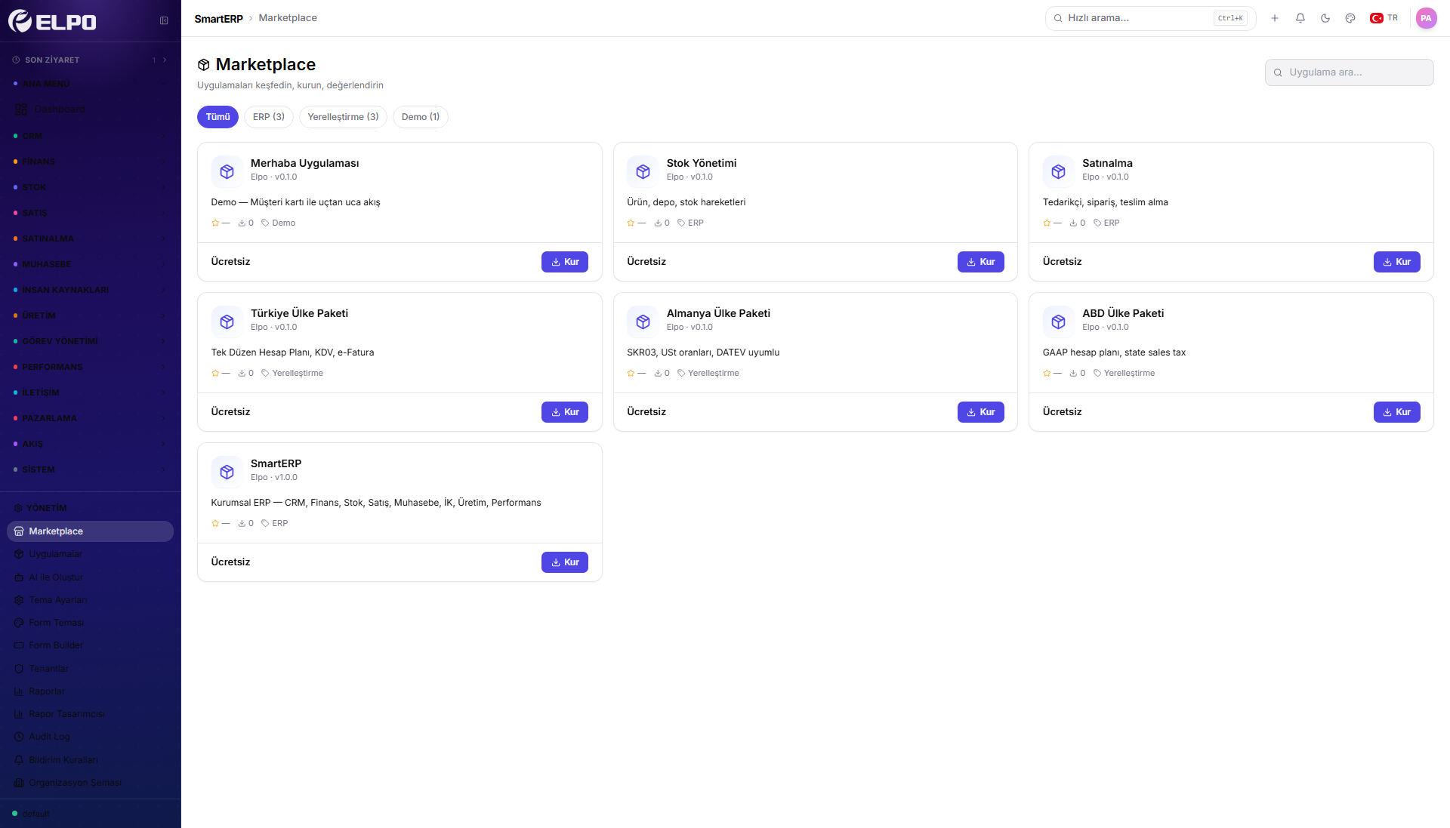Install Türkiye Ülke Paketi with Kur button

click(x=565, y=412)
